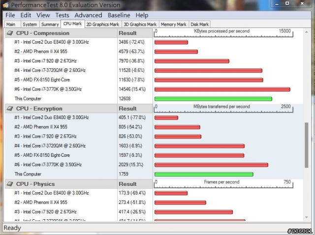
Task: Click the CPU chip icon beside CPU - Encryption
Action: tap(10, 109)
